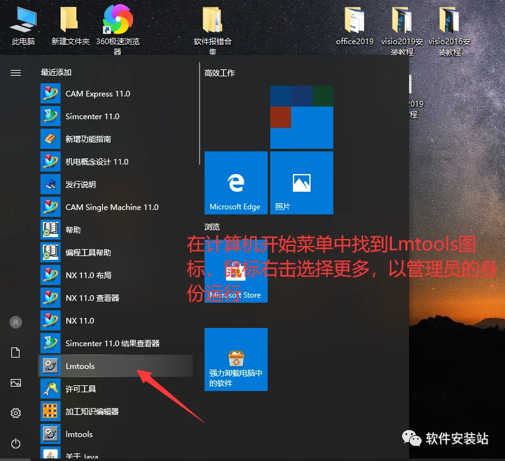Open the 加工知识编辑器 icon
Image resolution: width=505 pixels, height=461 pixels.
[x=50, y=411]
